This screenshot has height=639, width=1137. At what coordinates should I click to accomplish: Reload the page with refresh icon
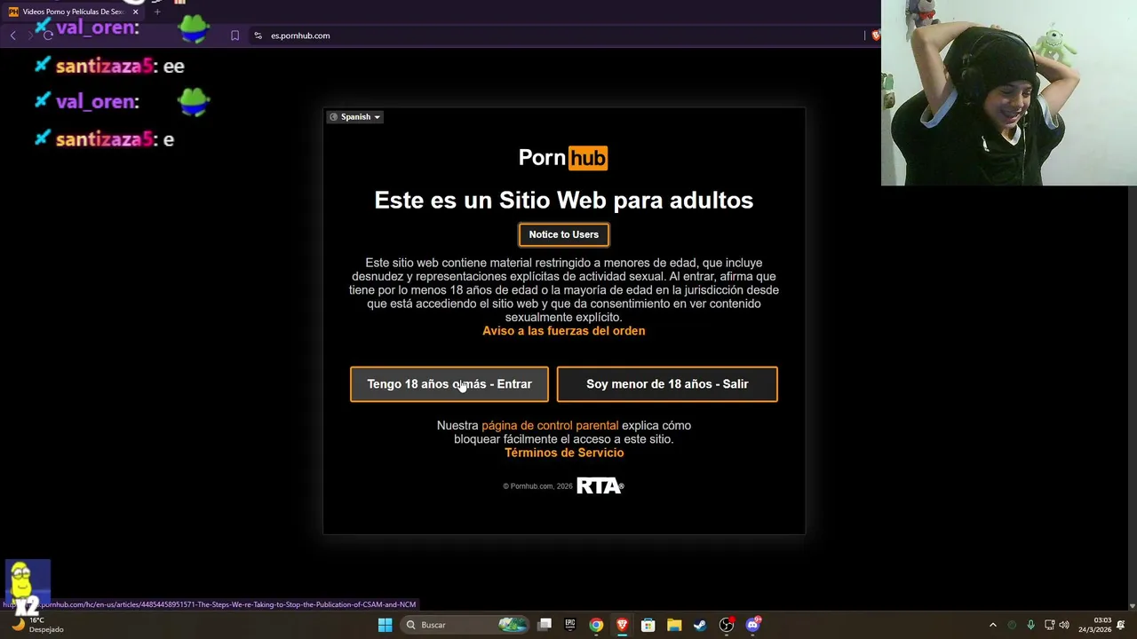tap(48, 35)
